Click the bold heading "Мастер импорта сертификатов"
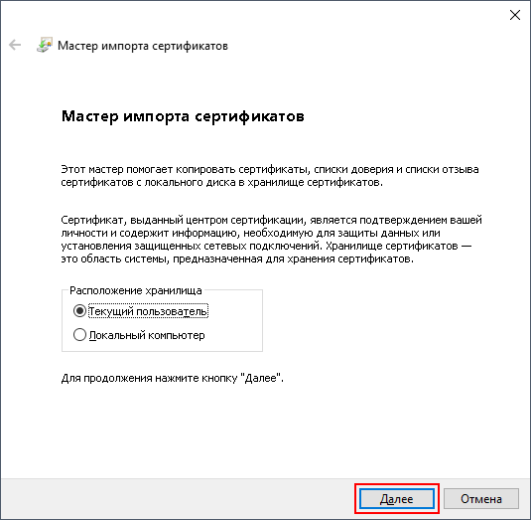 click(183, 116)
